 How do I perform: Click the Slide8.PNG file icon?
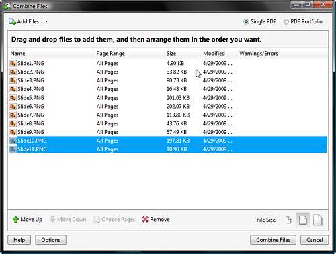13,123
